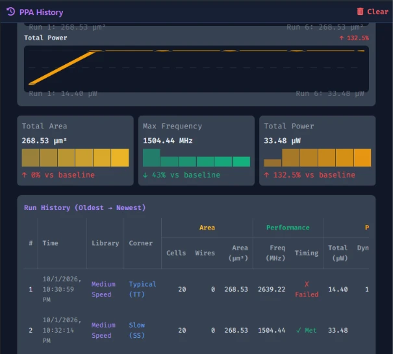
Task: Click the # column header
Action: [31, 243]
